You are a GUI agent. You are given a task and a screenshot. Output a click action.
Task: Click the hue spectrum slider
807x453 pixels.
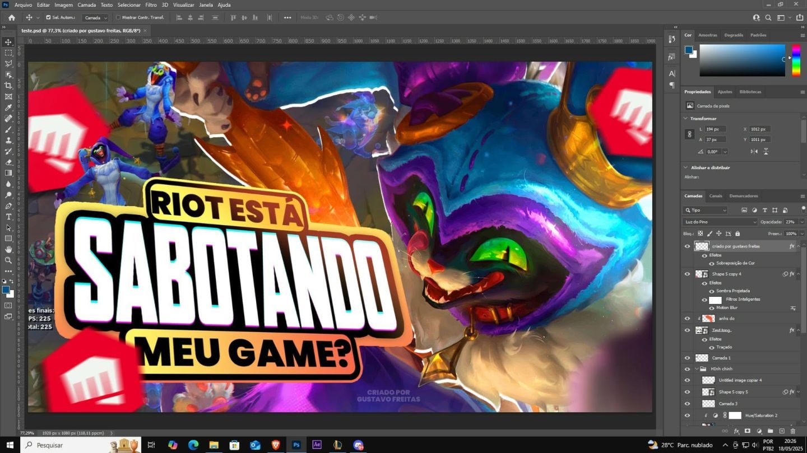[x=796, y=60]
